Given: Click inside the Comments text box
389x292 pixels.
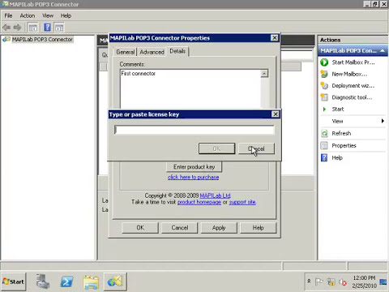Looking at the screenshot, I should pos(190,89).
